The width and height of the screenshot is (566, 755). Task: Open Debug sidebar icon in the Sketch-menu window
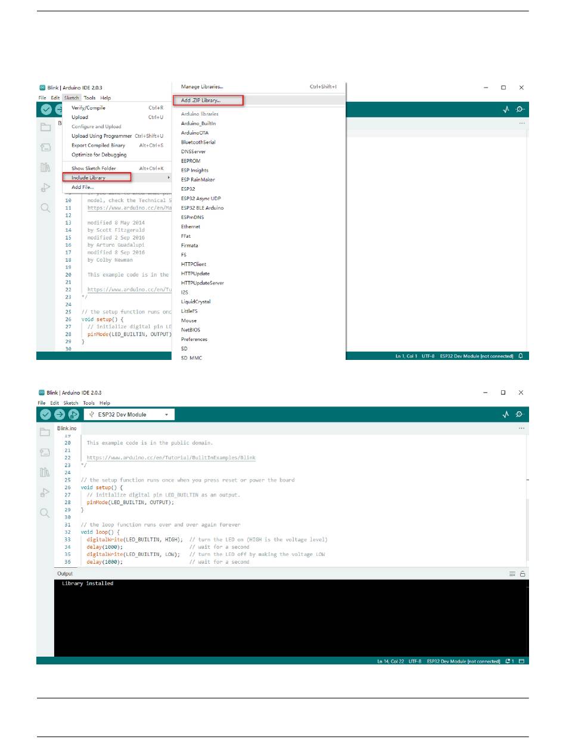point(45,188)
